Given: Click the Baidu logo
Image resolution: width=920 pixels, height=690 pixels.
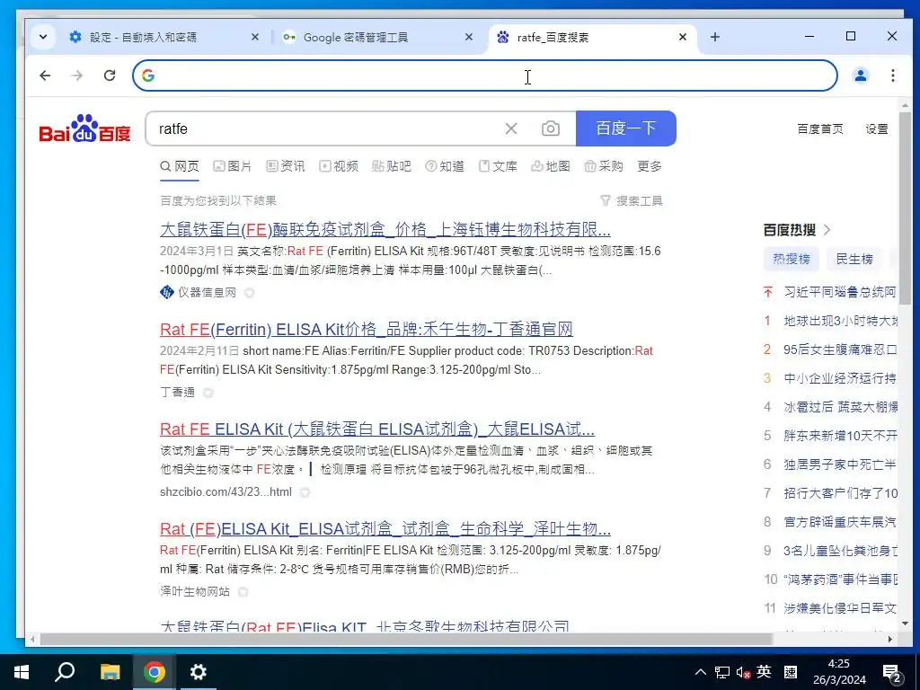Looking at the screenshot, I should pyautogui.click(x=85, y=128).
